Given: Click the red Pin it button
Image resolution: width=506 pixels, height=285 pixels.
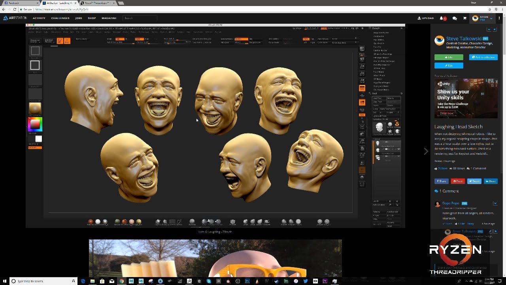Looking at the screenshot, I should pyautogui.click(x=458, y=181).
